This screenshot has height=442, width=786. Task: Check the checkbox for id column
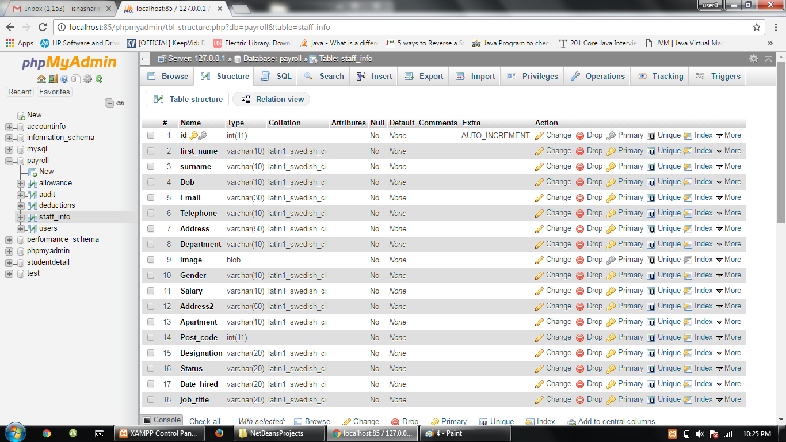[x=151, y=136]
